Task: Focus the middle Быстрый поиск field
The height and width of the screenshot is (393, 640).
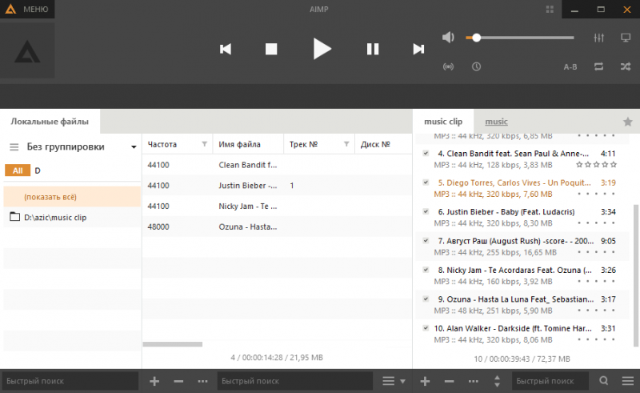Action: (x=295, y=381)
